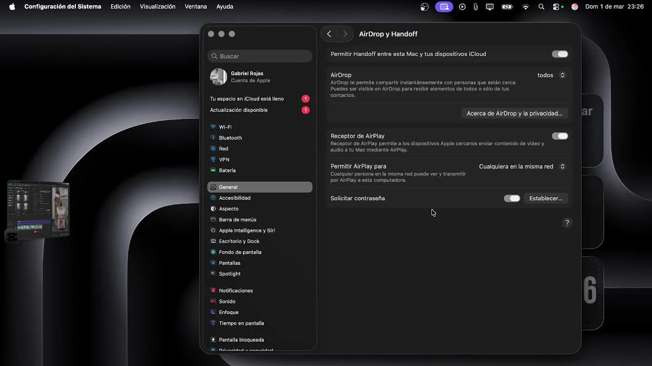652x366 pixels.
Task: Click Siri icon in menu bar
Action: click(x=575, y=7)
